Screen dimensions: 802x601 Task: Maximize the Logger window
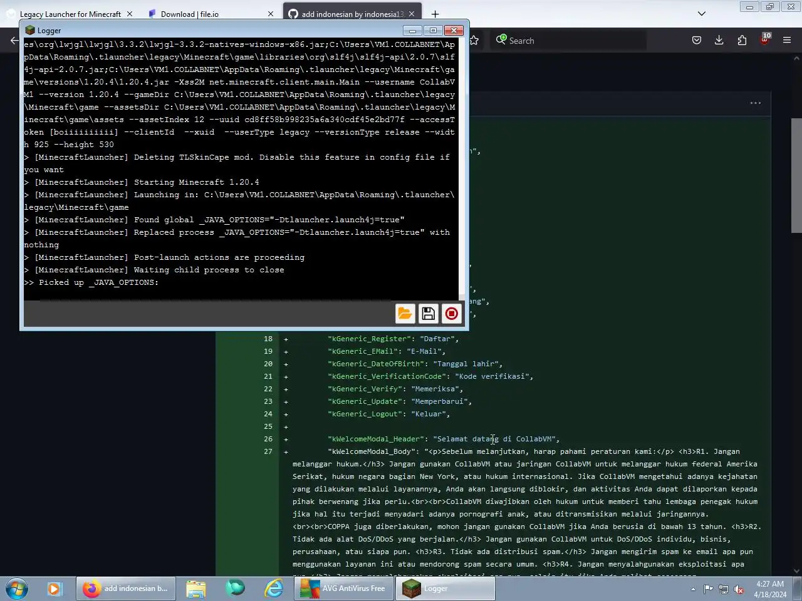coord(432,30)
